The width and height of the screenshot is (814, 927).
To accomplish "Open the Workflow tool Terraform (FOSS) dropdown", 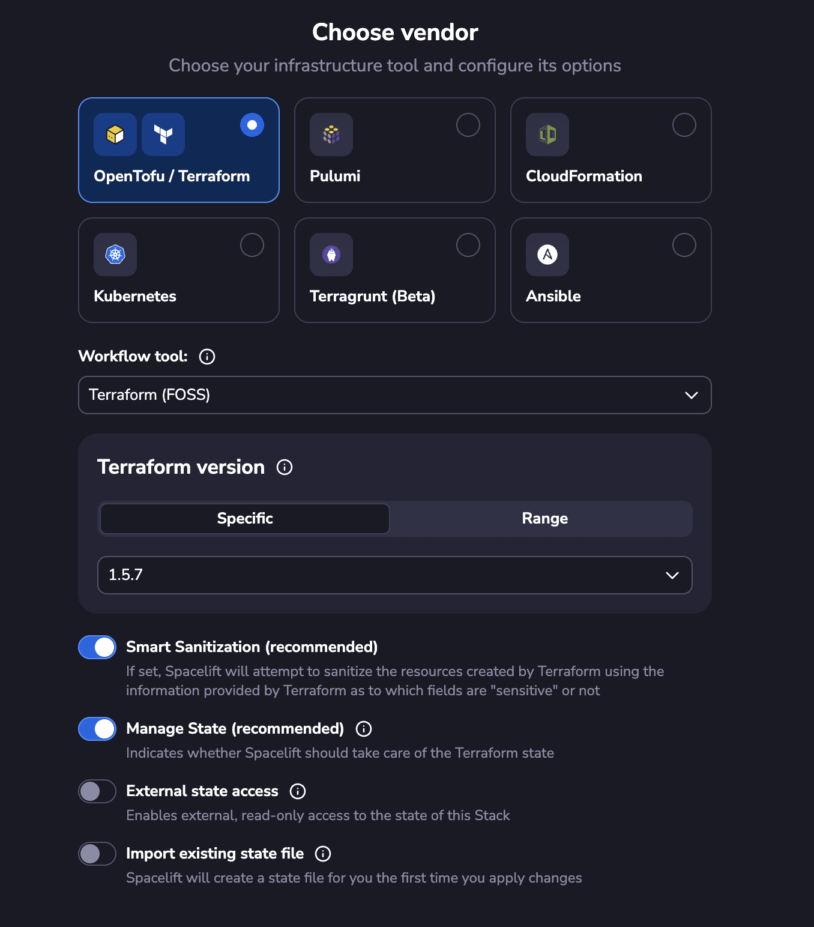I will tap(395, 395).
